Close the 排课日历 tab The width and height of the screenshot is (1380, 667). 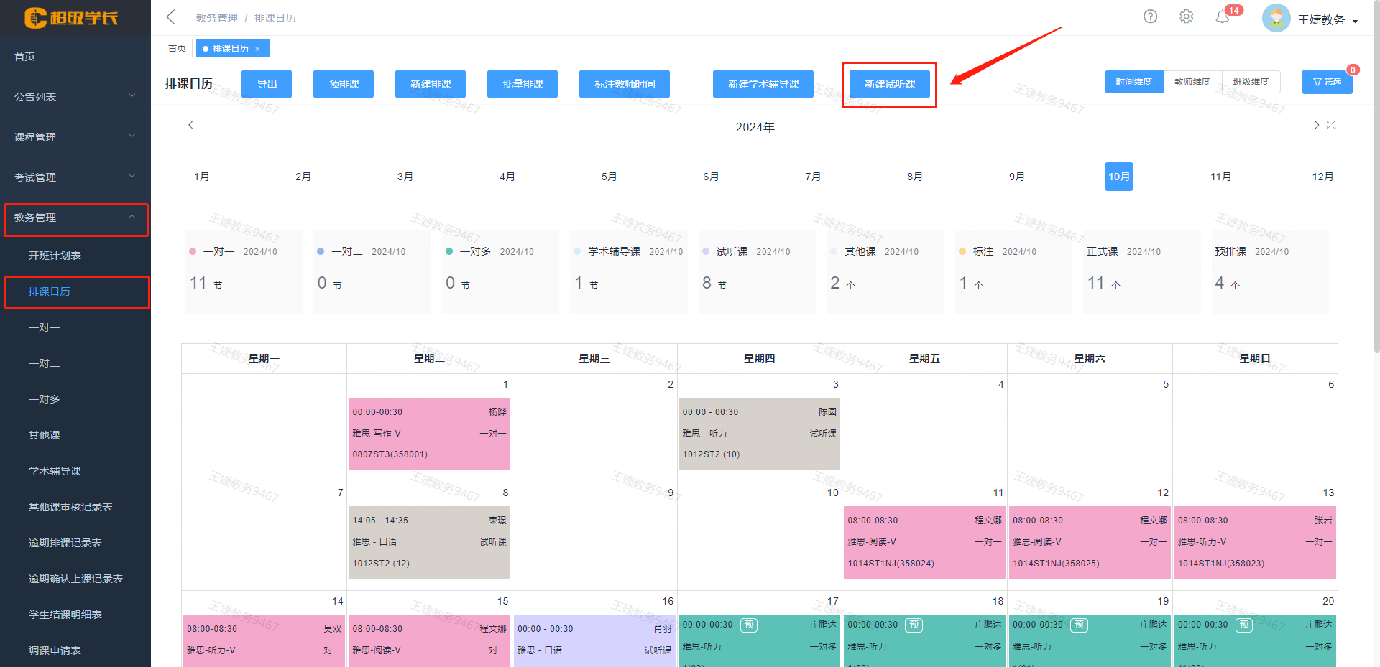click(x=257, y=49)
